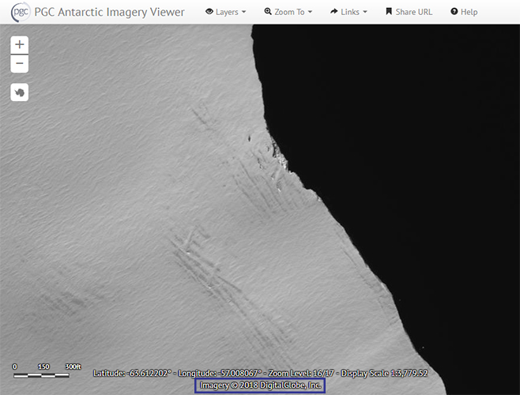This screenshot has width=520, height=395.
Task: Open the Zoom To dropdown menu
Action: point(288,12)
